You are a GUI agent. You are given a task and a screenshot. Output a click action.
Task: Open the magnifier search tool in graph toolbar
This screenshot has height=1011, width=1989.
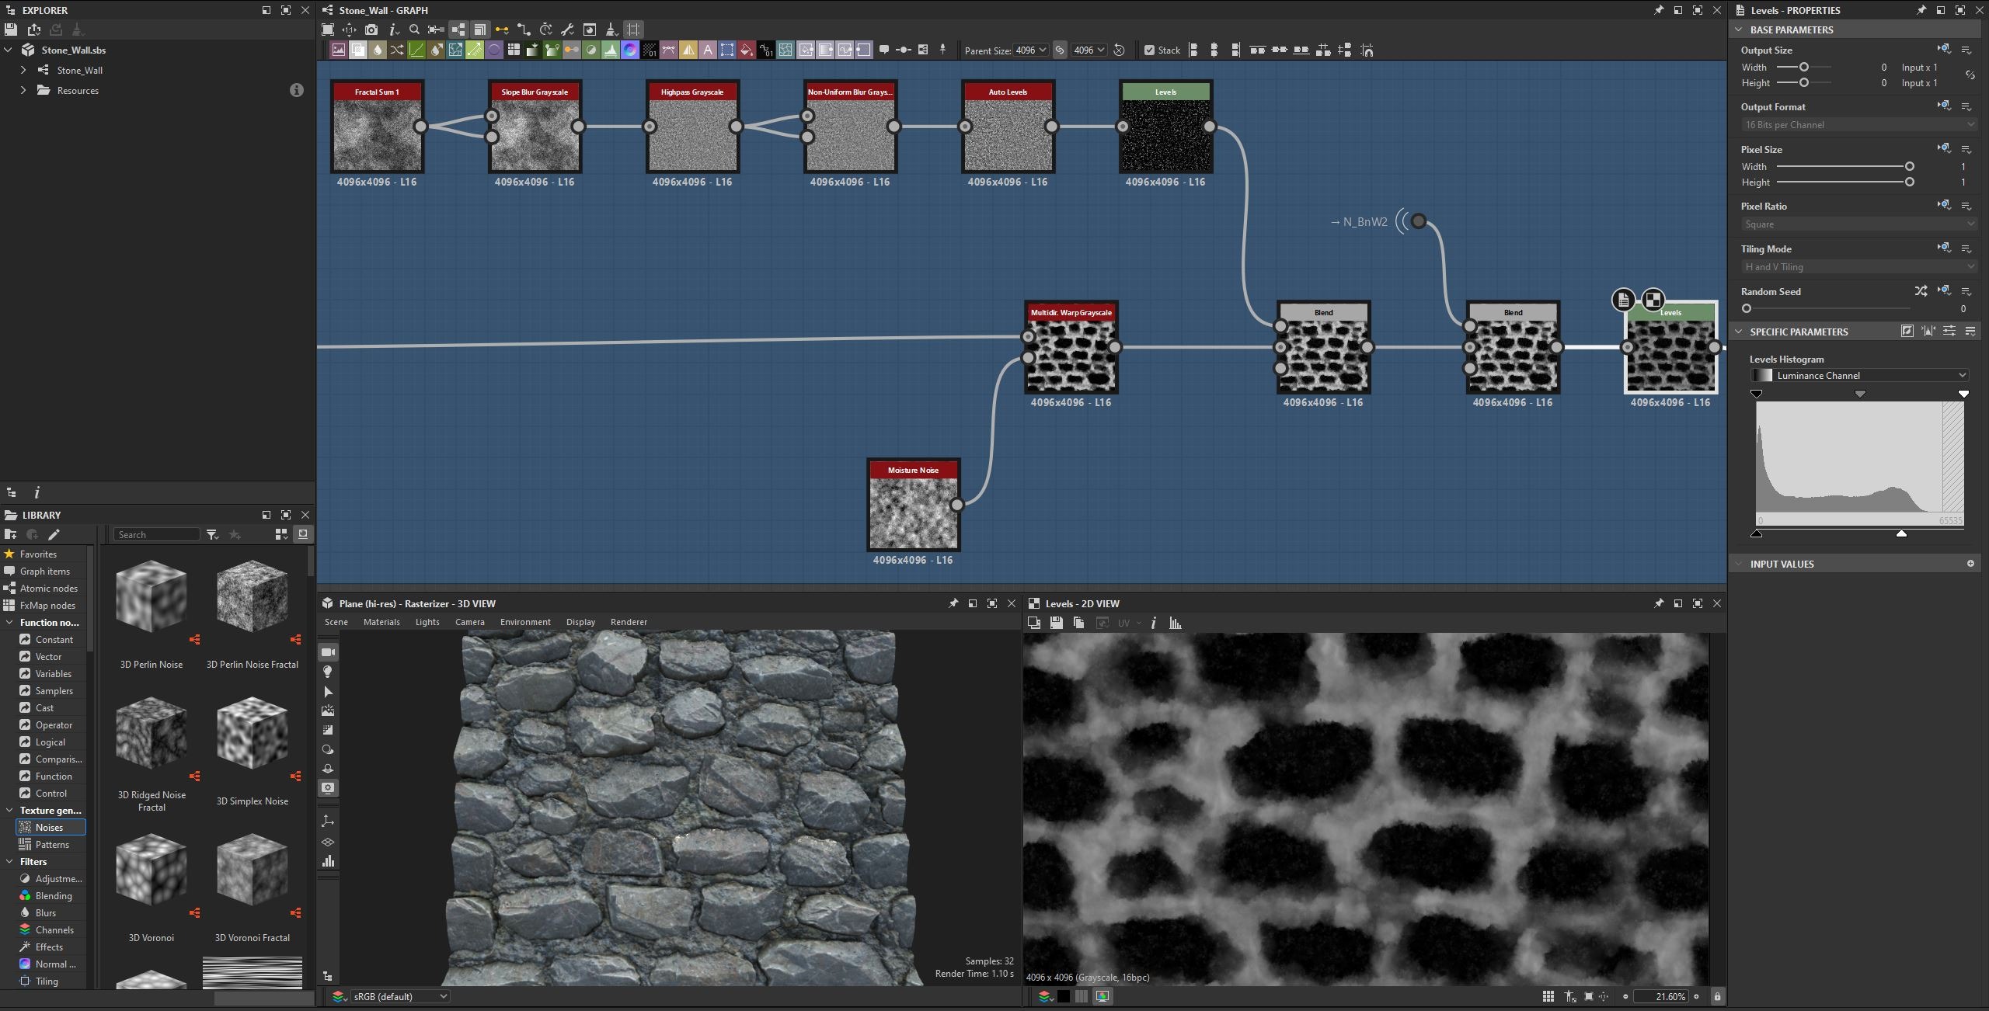pyautogui.click(x=414, y=30)
